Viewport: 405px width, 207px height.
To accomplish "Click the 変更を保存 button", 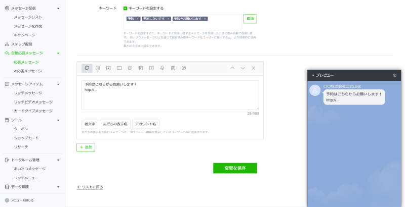I will tap(235, 168).
